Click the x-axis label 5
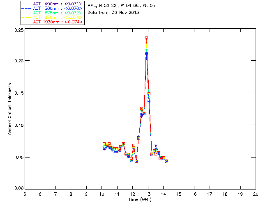 (x=25, y=194)
